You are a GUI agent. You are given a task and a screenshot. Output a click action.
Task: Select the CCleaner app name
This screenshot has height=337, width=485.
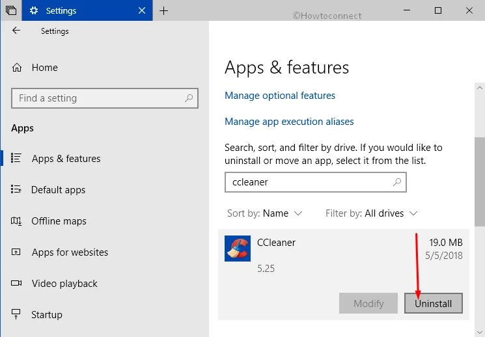pos(276,243)
